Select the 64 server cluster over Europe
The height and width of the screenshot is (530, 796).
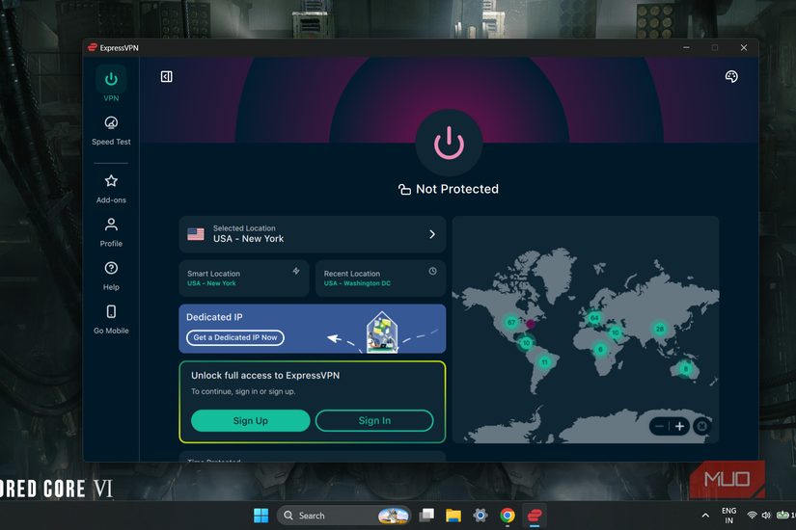coord(594,318)
